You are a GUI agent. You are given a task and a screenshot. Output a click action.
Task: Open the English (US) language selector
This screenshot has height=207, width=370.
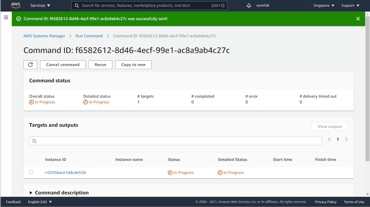[40, 202]
